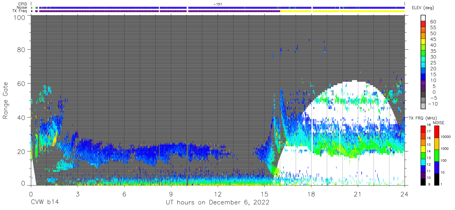Viewport: 455px width, 210px height.
Task: Click the 55 label on ELEV legend
Action: 432,28
